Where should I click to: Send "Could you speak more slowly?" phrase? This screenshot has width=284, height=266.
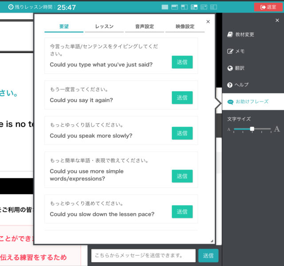click(x=182, y=133)
